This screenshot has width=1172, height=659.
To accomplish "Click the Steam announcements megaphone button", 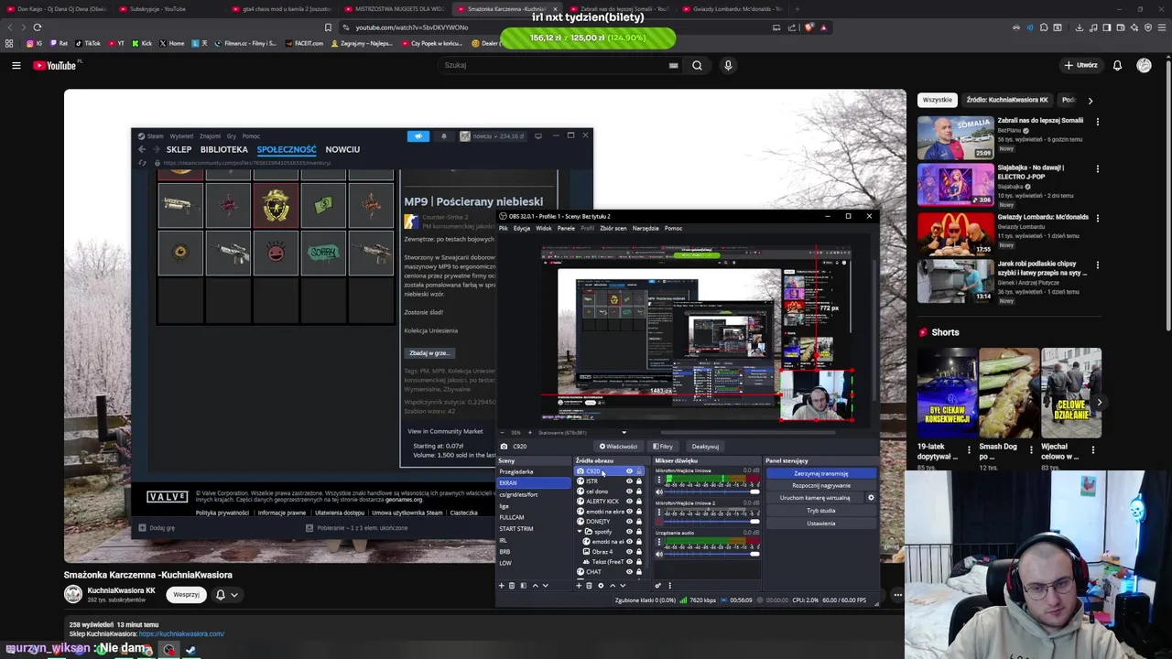I will (x=418, y=135).
